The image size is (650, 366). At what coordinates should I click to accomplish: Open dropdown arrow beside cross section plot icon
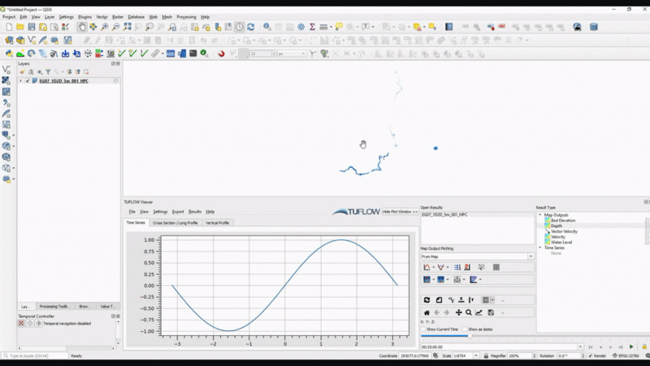click(448, 268)
